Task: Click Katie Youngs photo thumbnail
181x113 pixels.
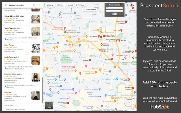Action: point(36,48)
